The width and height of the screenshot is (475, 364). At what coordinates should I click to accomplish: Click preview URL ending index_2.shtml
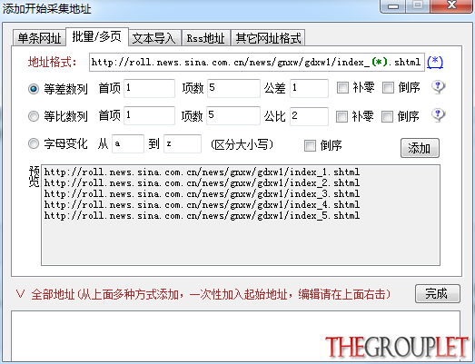202,183
